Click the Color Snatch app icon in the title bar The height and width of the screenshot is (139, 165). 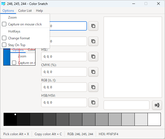pyautogui.click(x=3, y=4)
